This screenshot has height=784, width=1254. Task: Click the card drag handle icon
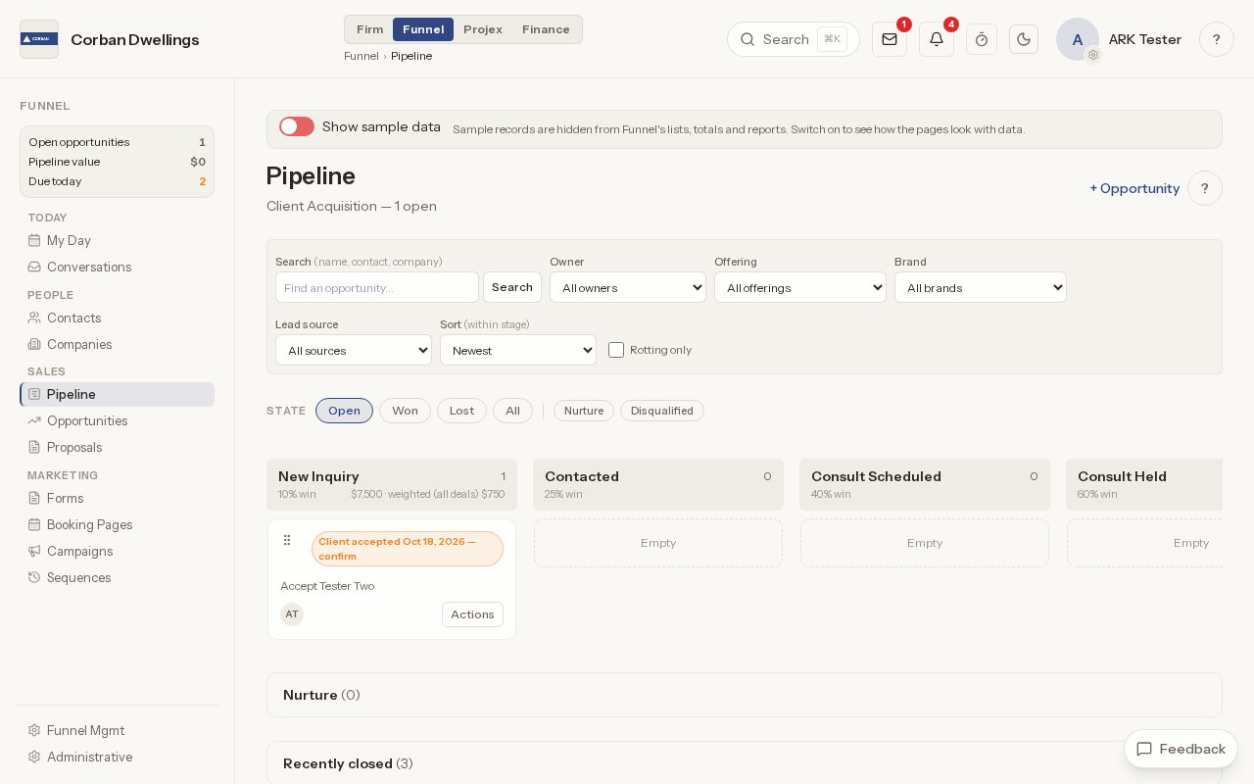(x=287, y=540)
